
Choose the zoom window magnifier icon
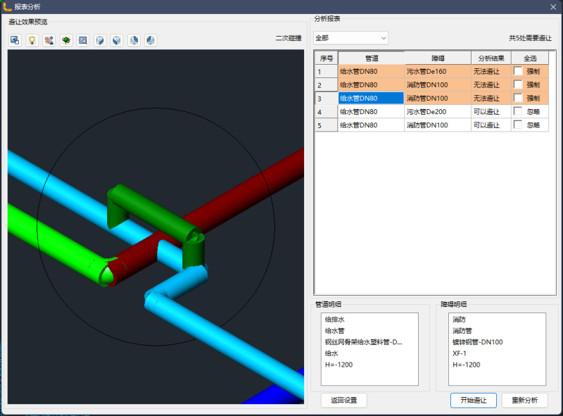point(83,40)
